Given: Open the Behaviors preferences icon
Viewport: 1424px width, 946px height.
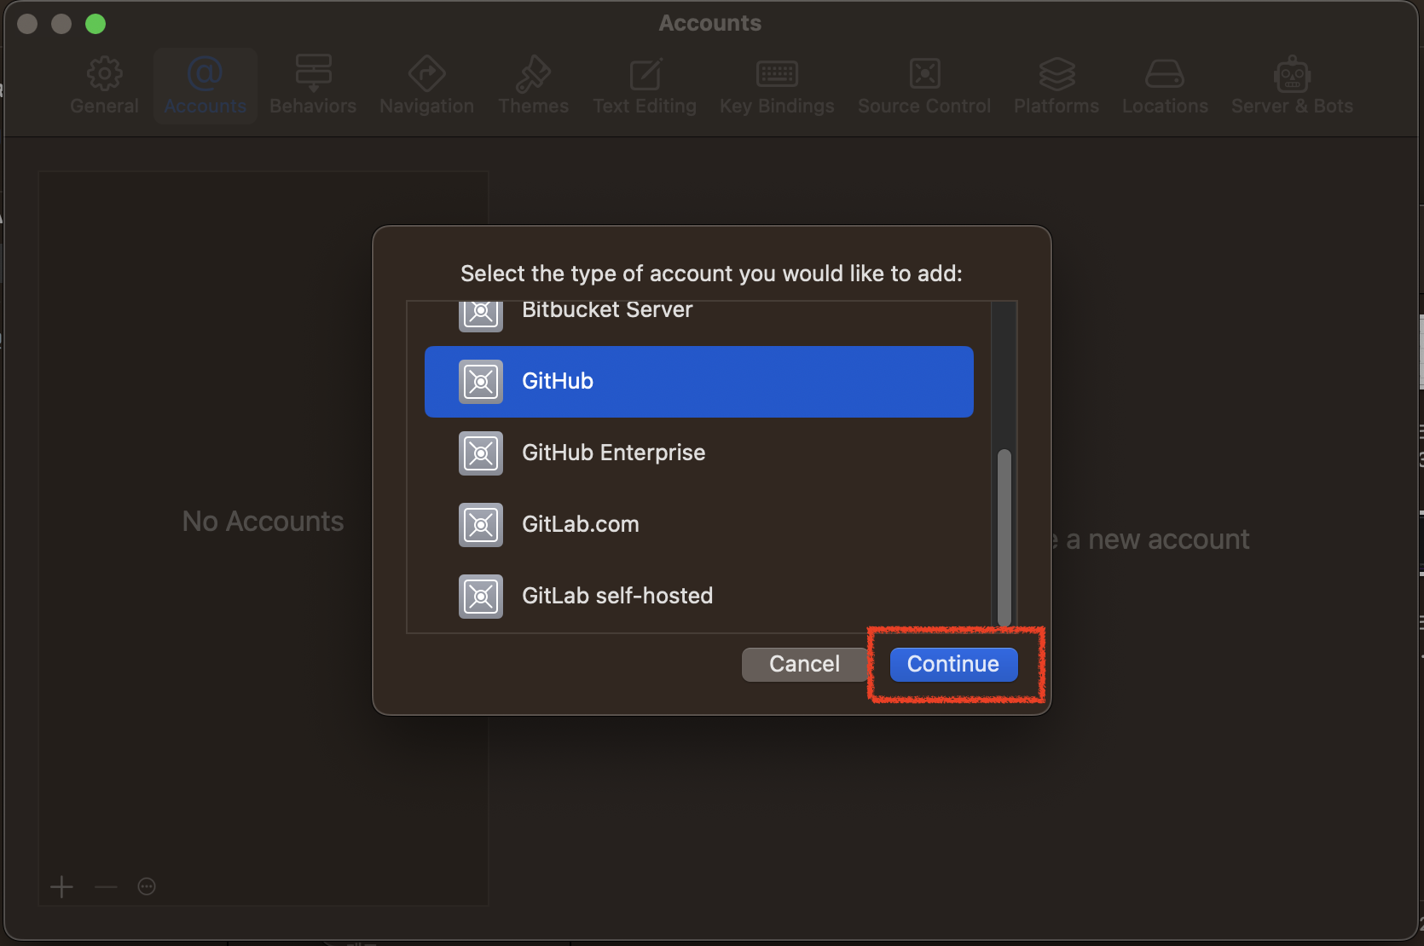Looking at the screenshot, I should coord(313,73).
